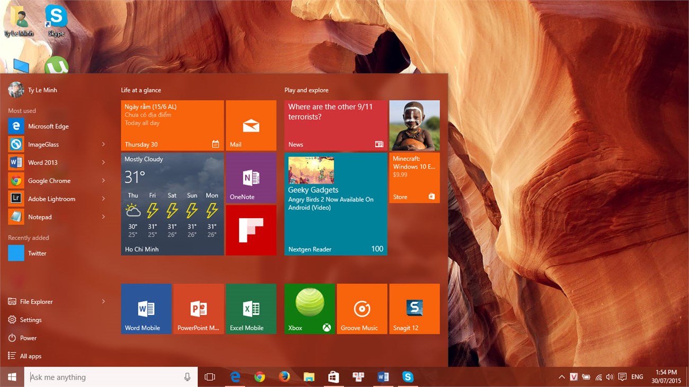Viewport: 689px width, 387px height.
Task: Select the Ty Le Minh desktop folder
Action: coord(19,21)
